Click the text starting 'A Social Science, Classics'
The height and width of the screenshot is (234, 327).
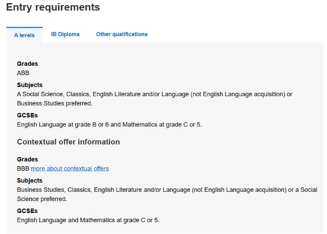tap(154, 99)
